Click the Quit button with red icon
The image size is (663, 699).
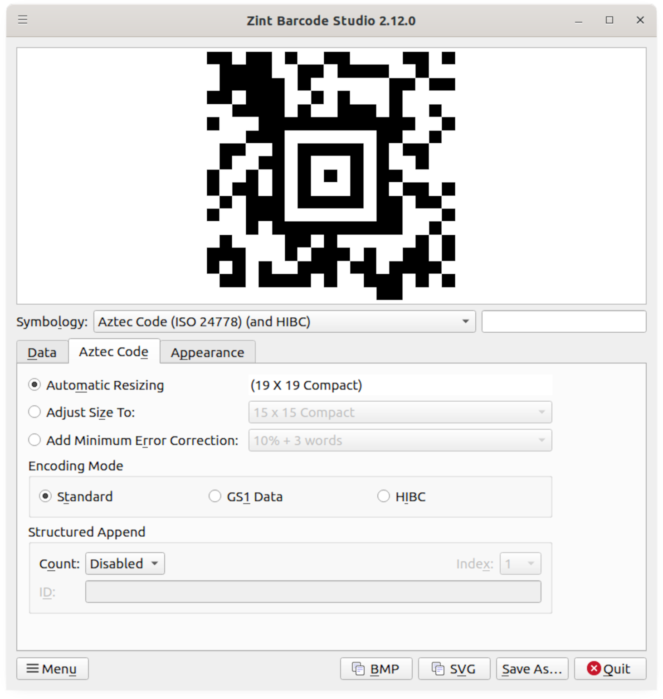(x=609, y=669)
